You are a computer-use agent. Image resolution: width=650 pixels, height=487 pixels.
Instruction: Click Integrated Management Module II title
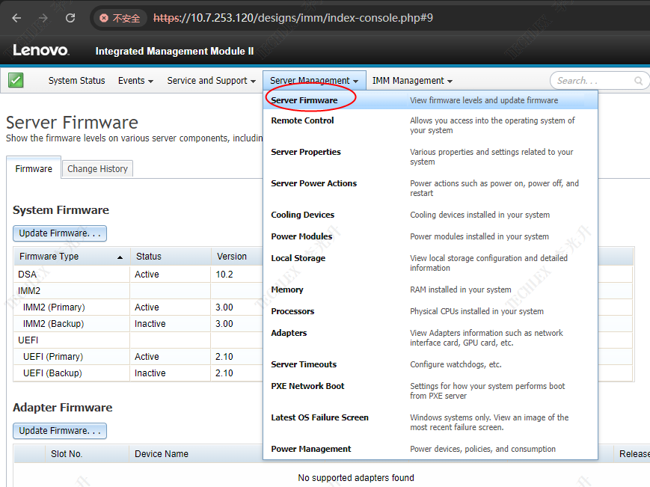(174, 51)
